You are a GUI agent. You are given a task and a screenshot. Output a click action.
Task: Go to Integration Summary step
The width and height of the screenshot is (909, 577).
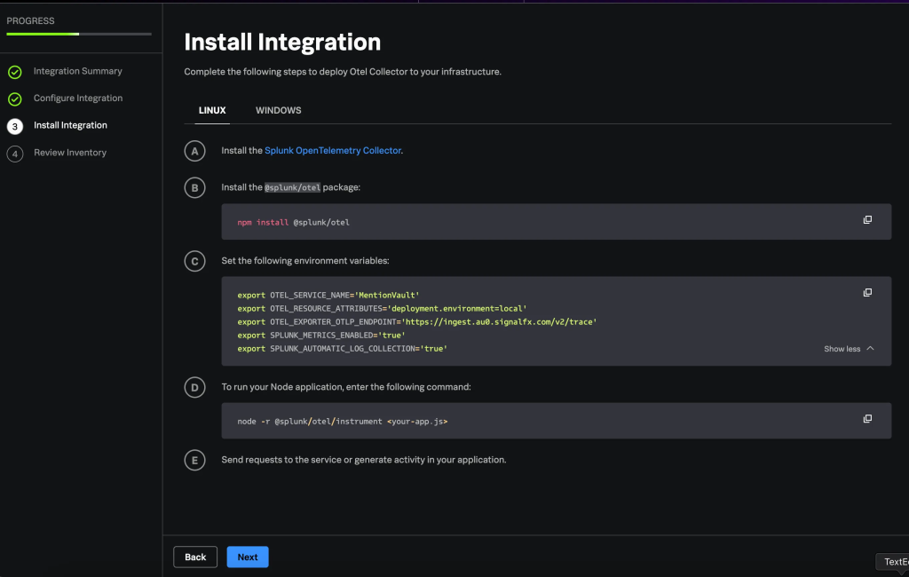click(78, 71)
